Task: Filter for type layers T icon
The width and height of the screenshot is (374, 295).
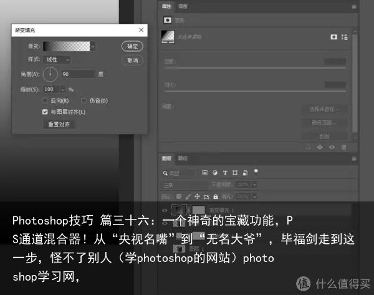Action: tap(225, 173)
